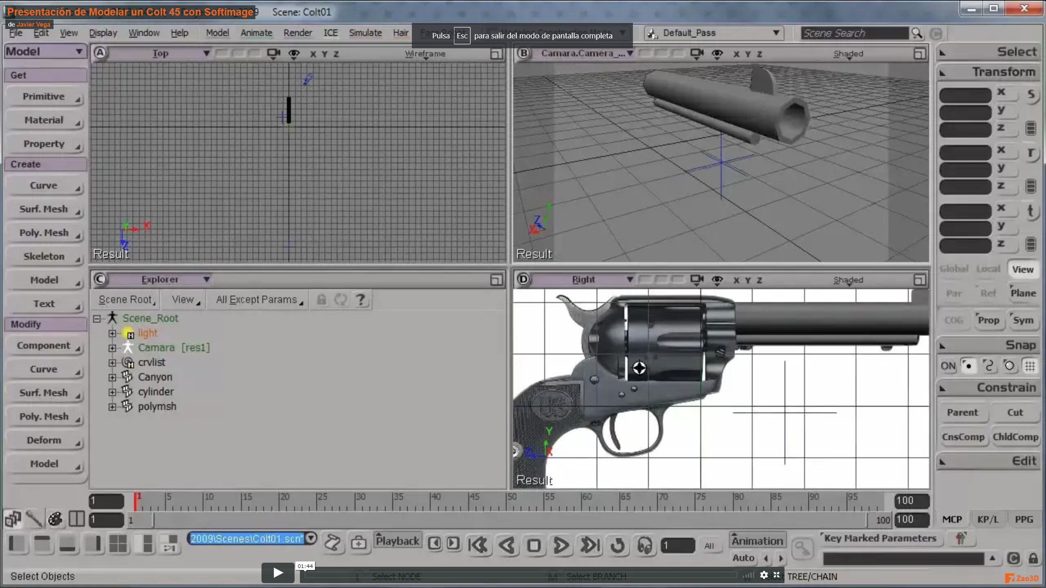1046x588 pixels.
Task: Toggle Sym symmetry mode
Action: tap(1023, 320)
